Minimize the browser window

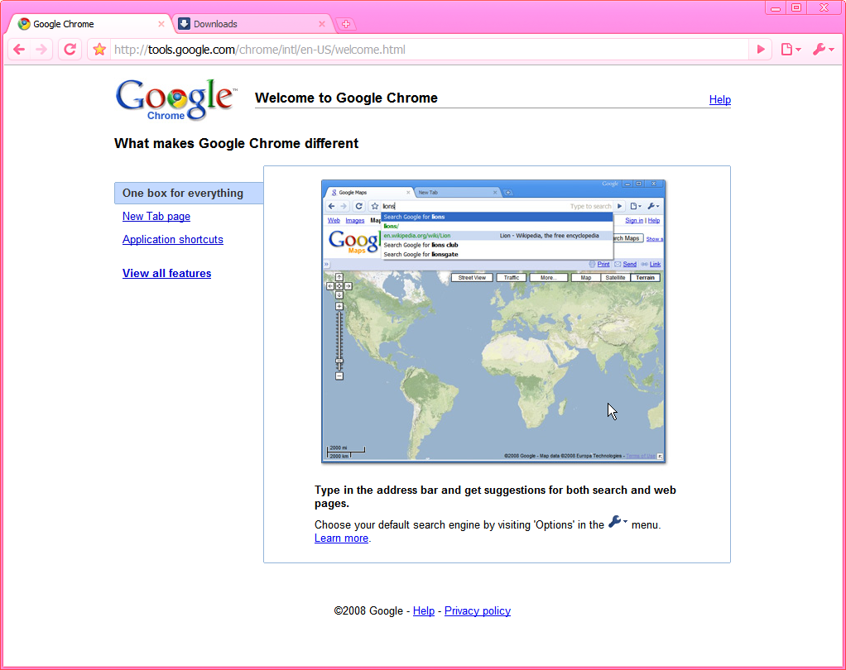pos(776,7)
